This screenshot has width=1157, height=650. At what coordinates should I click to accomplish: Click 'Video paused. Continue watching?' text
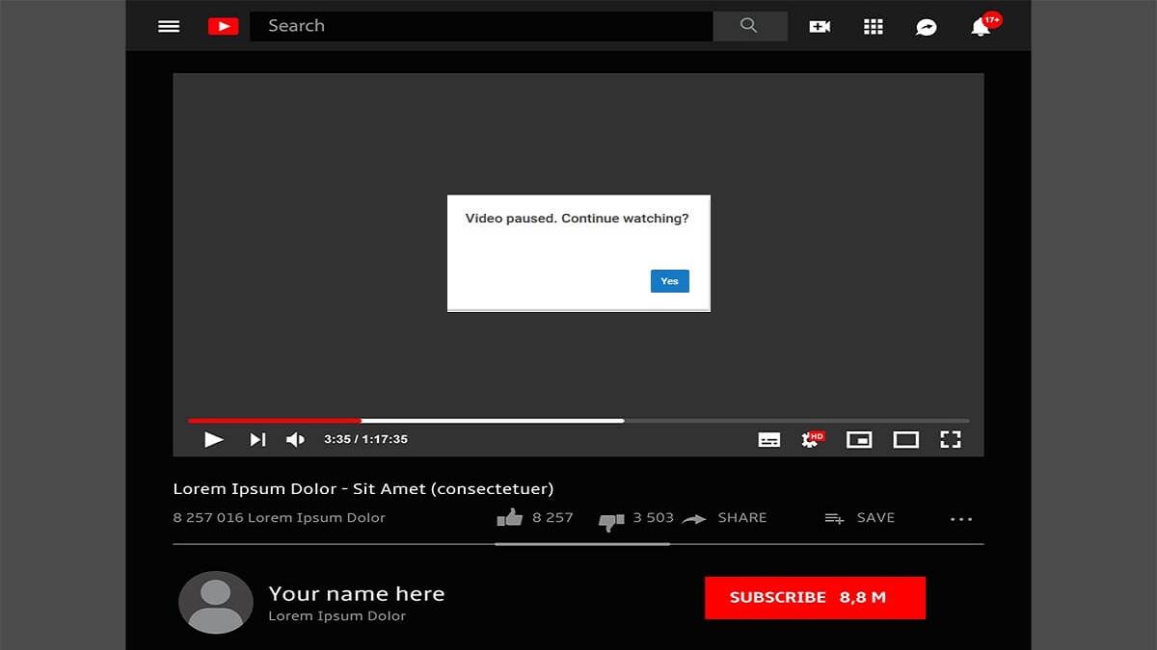(x=577, y=219)
